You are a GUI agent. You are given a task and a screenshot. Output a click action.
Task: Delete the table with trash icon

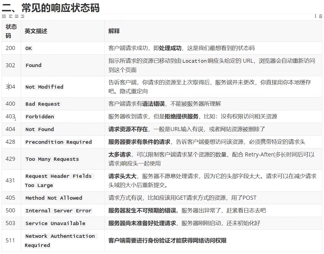click(x=320, y=16)
